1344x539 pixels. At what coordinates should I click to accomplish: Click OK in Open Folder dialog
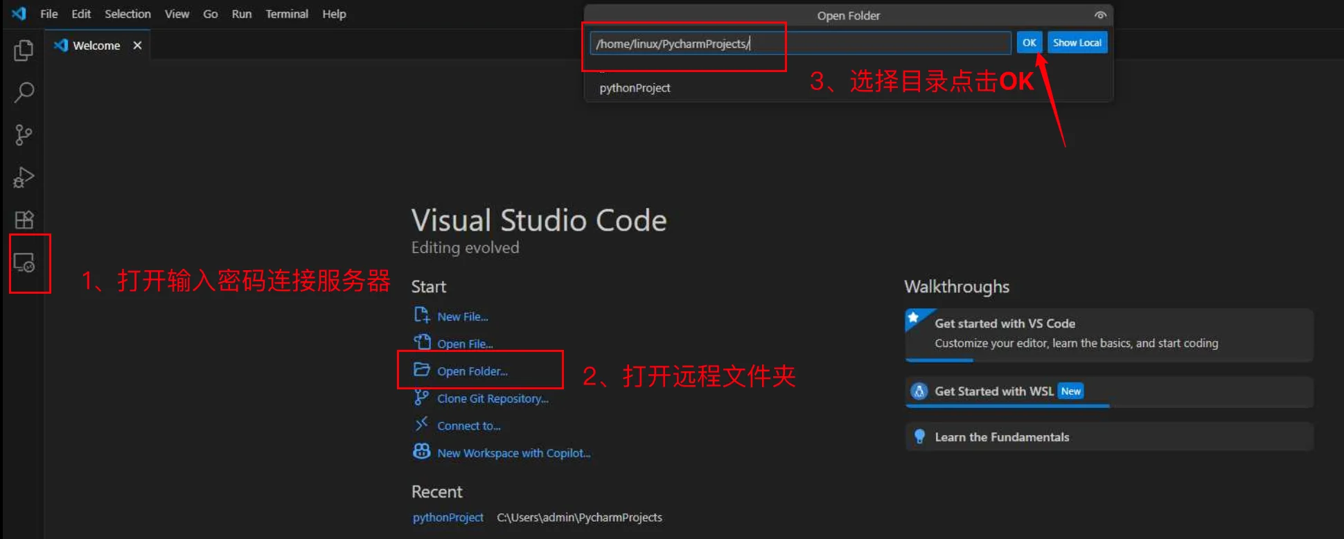1029,42
